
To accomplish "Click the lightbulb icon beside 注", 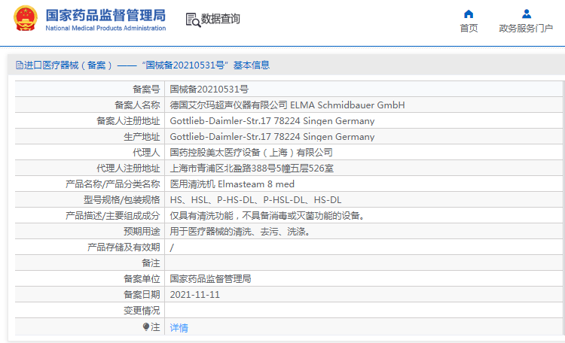I will [x=146, y=326].
